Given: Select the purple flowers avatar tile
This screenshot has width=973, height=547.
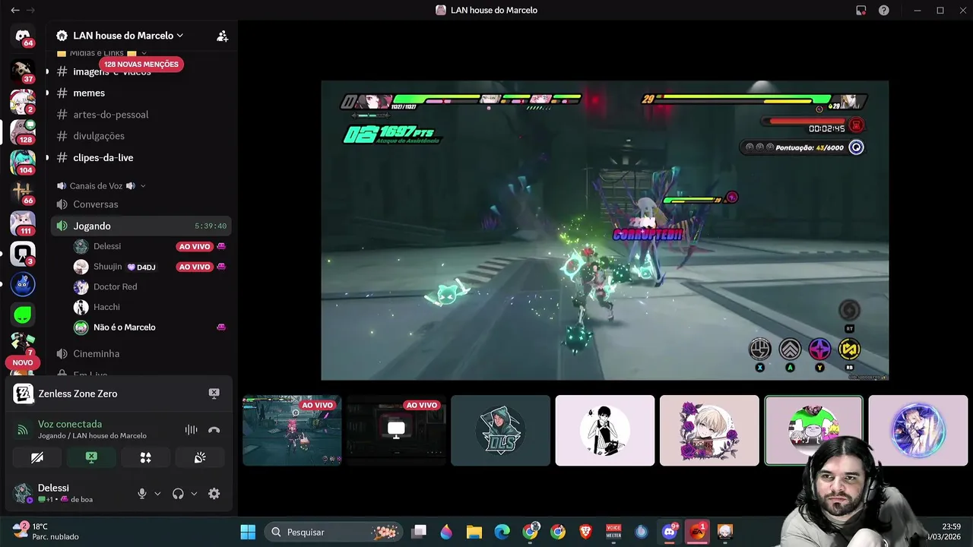Looking at the screenshot, I should tap(709, 430).
